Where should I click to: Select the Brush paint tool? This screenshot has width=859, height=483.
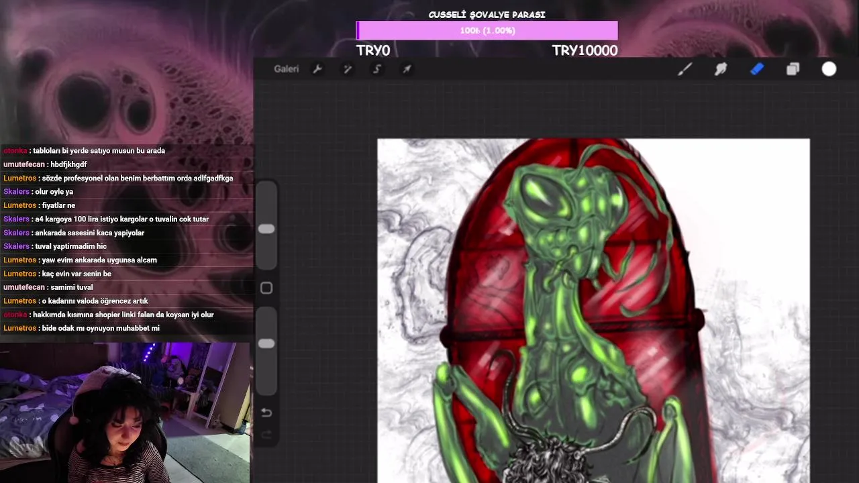pos(685,69)
